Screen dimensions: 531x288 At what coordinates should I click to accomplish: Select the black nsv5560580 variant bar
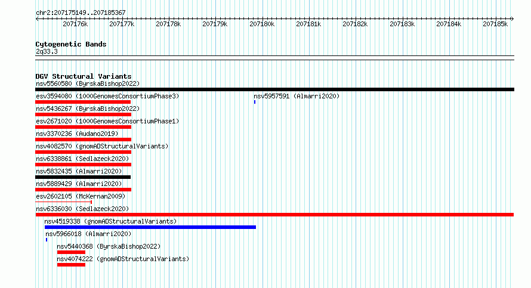tap(274, 89)
